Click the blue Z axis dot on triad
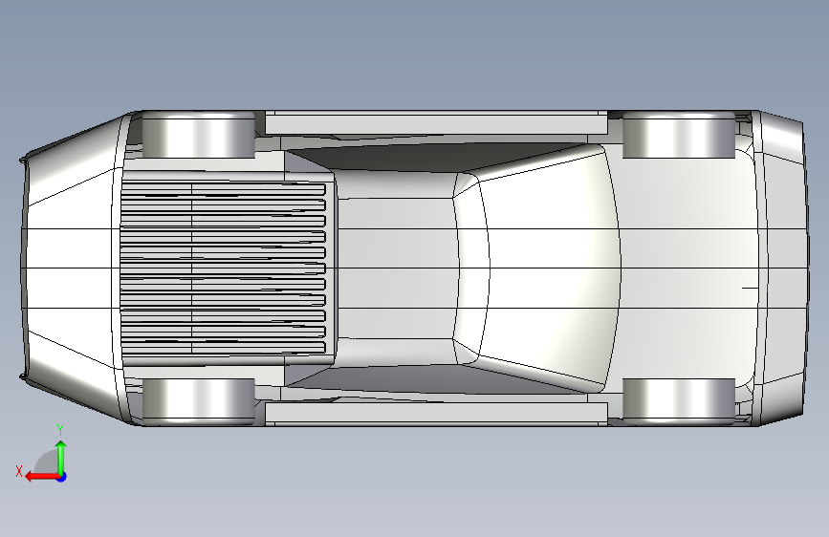This screenshot has width=829, height=537. 62,477
